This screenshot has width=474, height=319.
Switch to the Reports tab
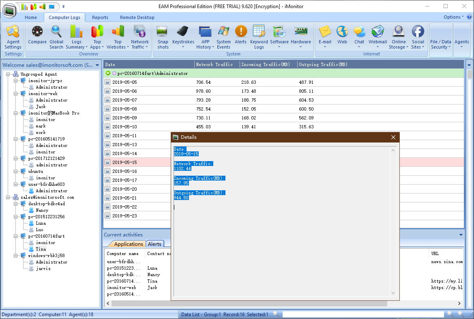pyautogui.click(x=100, y=17)
